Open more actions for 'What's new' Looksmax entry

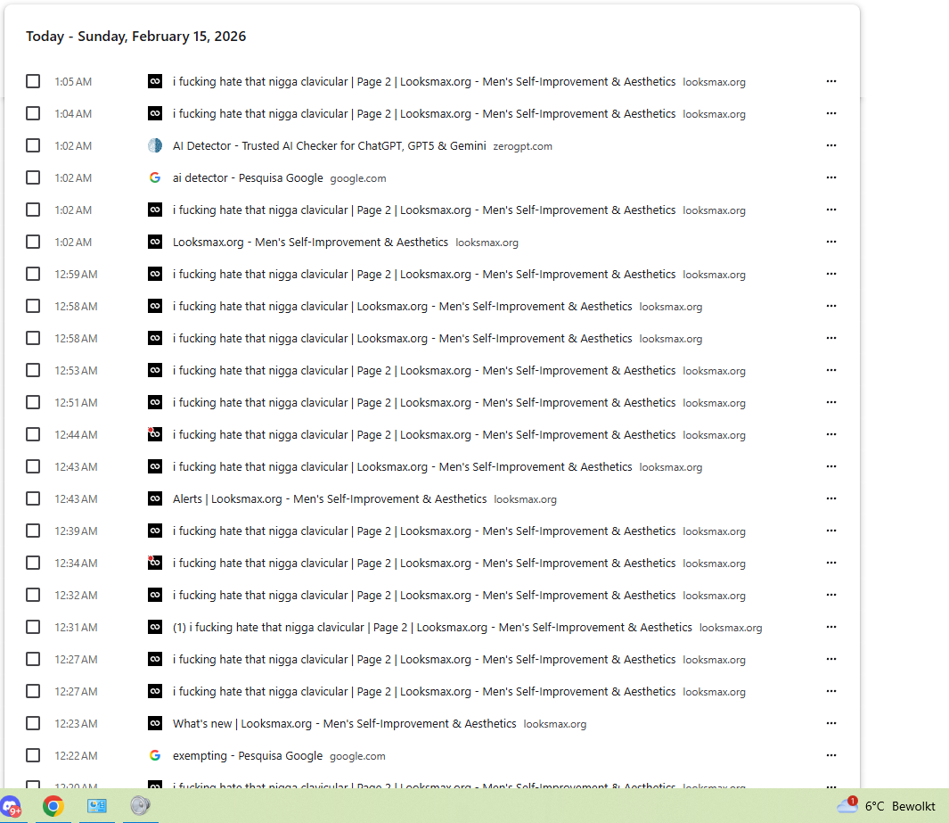(831, 724)
